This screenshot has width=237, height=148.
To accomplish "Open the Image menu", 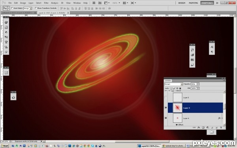I will click(23, 3).
